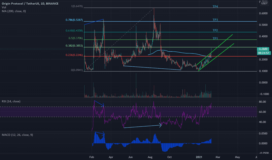Click the RSI axis value 40.00
The image size is (272, 160).
pyautogui.click(x=262, y=122)
